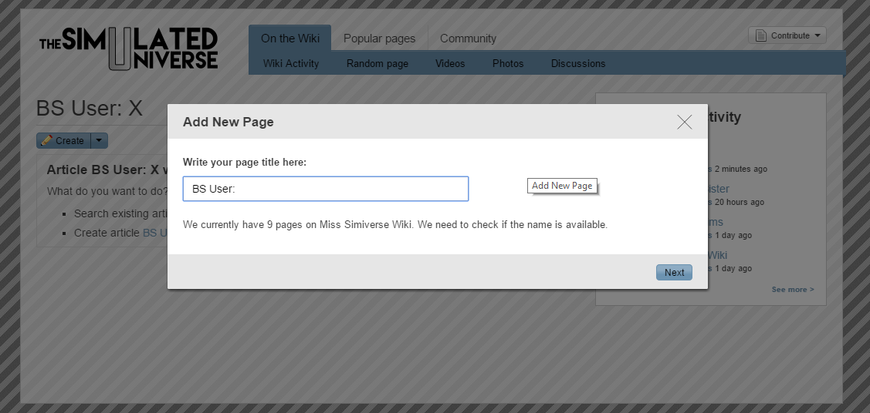Click the Contribute page icon
Image resolution: width=870 pixels, height=413 pixels.
pyautogui.click(x=760, y=35)
